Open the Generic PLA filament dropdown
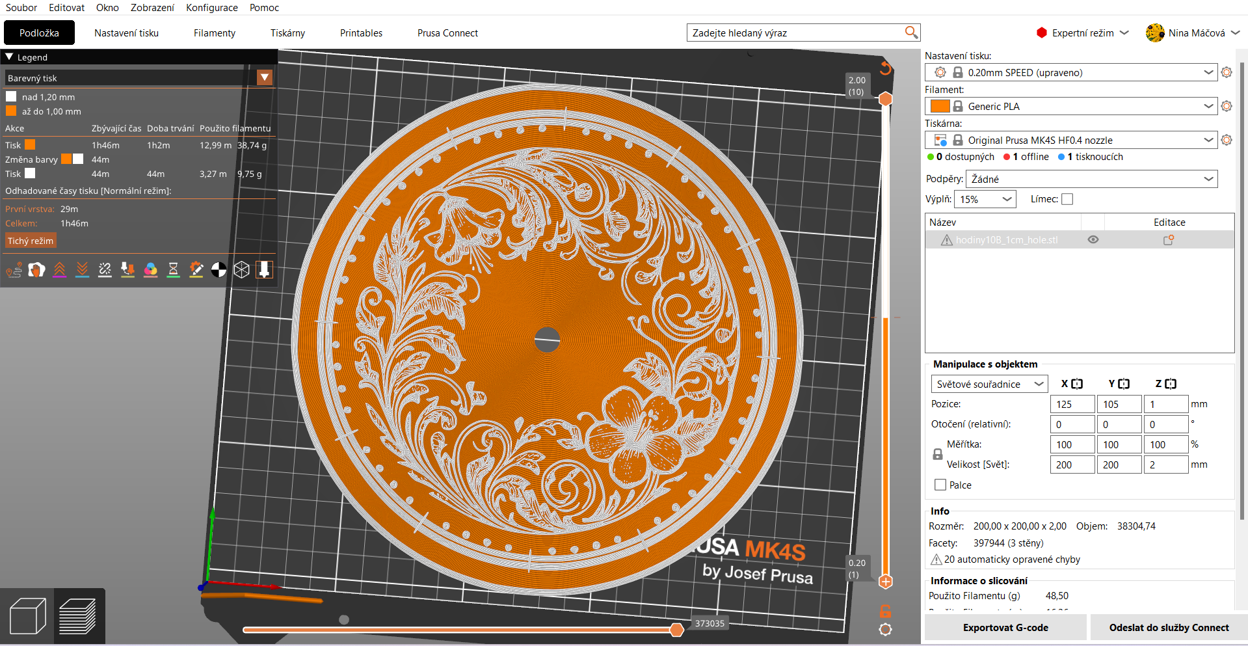Screen dimensions: 1248x646 click(1208, 106)
